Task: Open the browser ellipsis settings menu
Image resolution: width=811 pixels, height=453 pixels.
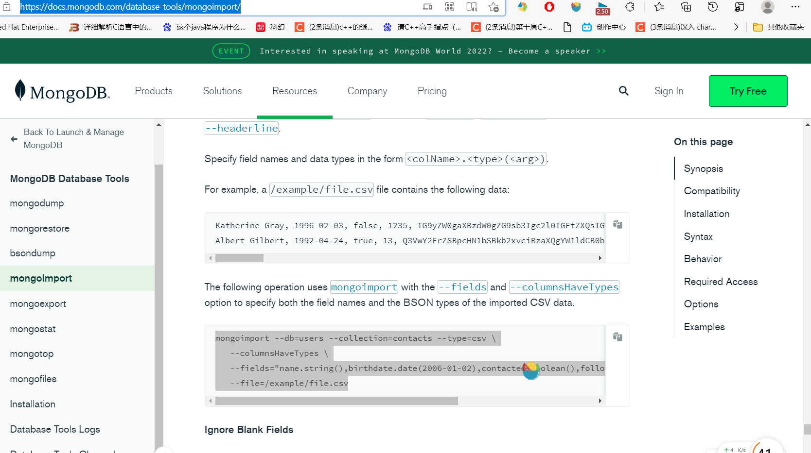Action: pos(795,7)
